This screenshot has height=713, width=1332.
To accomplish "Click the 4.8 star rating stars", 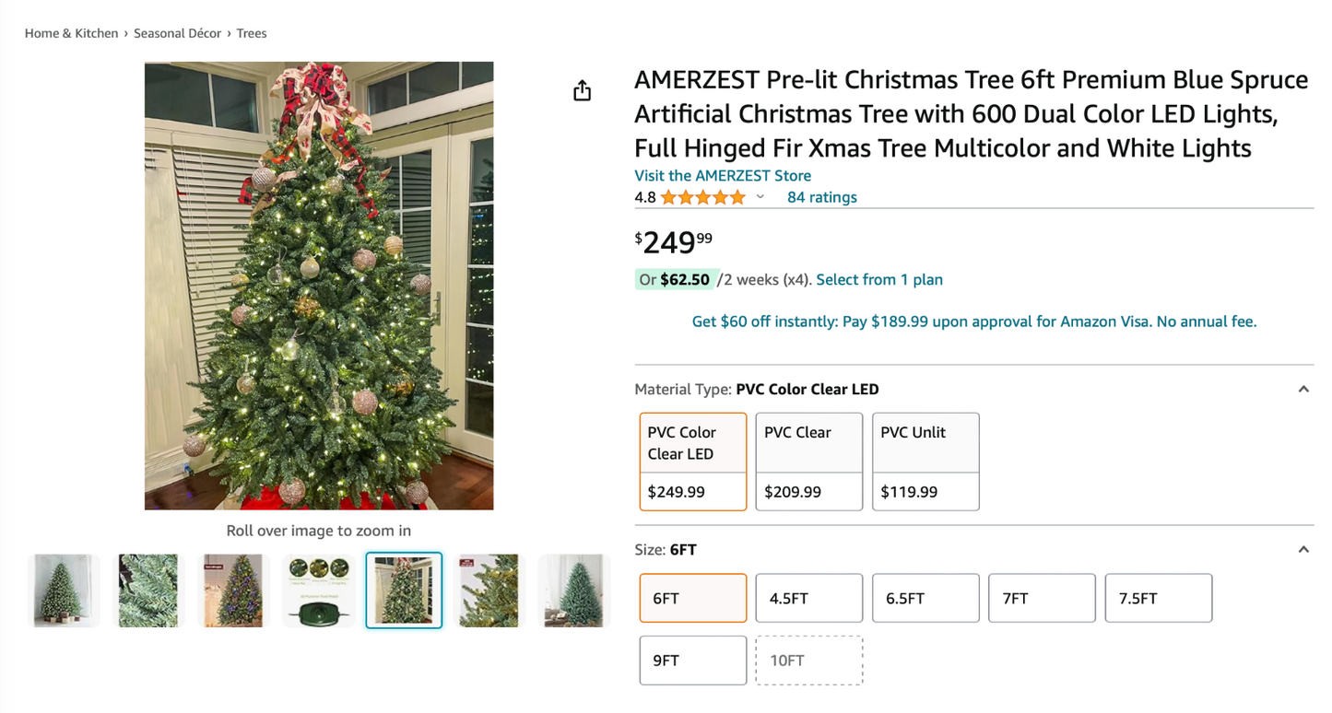I will tap(698, 196).
